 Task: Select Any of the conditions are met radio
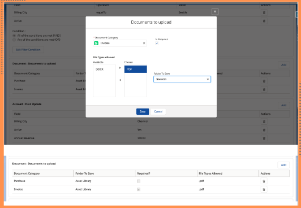14,40
